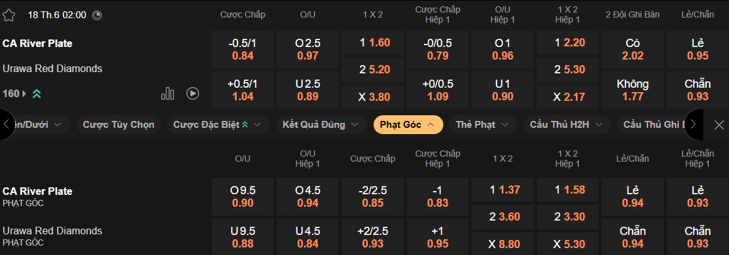Open the CA River Plate match link
729x255 pixels.
[38, 43]
